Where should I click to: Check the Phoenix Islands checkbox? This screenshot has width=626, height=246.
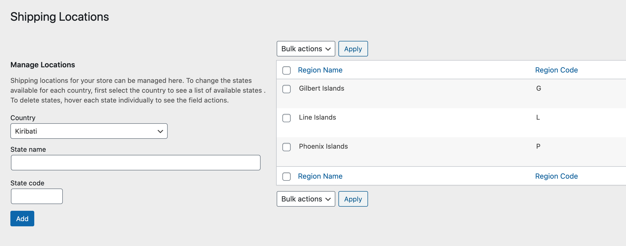286,147
